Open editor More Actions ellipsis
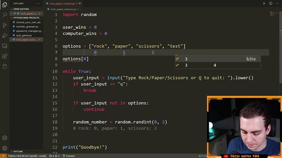This screenshot has width=282, height=158. click(x=277, y=4)
